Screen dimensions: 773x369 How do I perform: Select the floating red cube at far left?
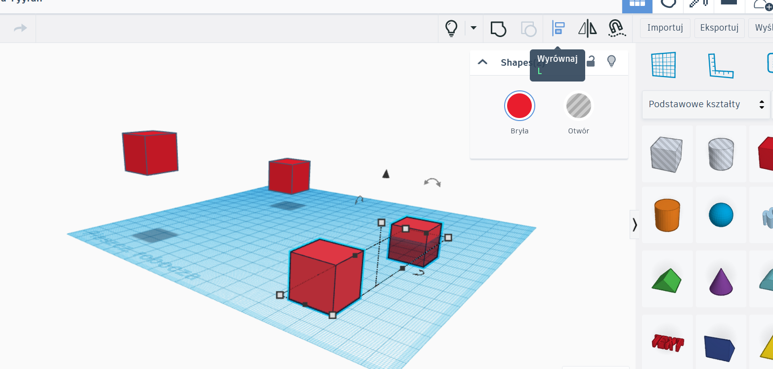(x=150, y=153)
